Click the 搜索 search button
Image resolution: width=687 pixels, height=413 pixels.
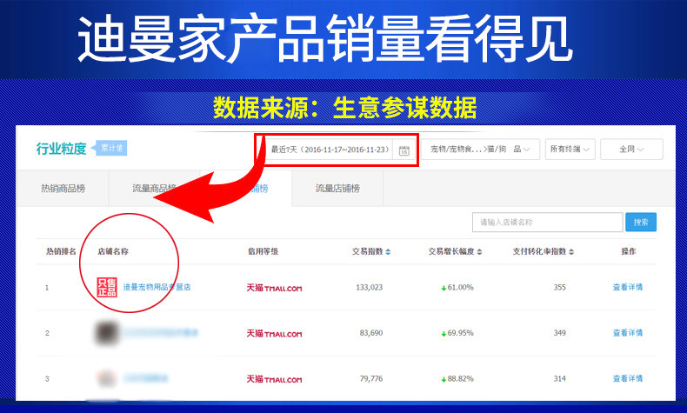(641, 222)
